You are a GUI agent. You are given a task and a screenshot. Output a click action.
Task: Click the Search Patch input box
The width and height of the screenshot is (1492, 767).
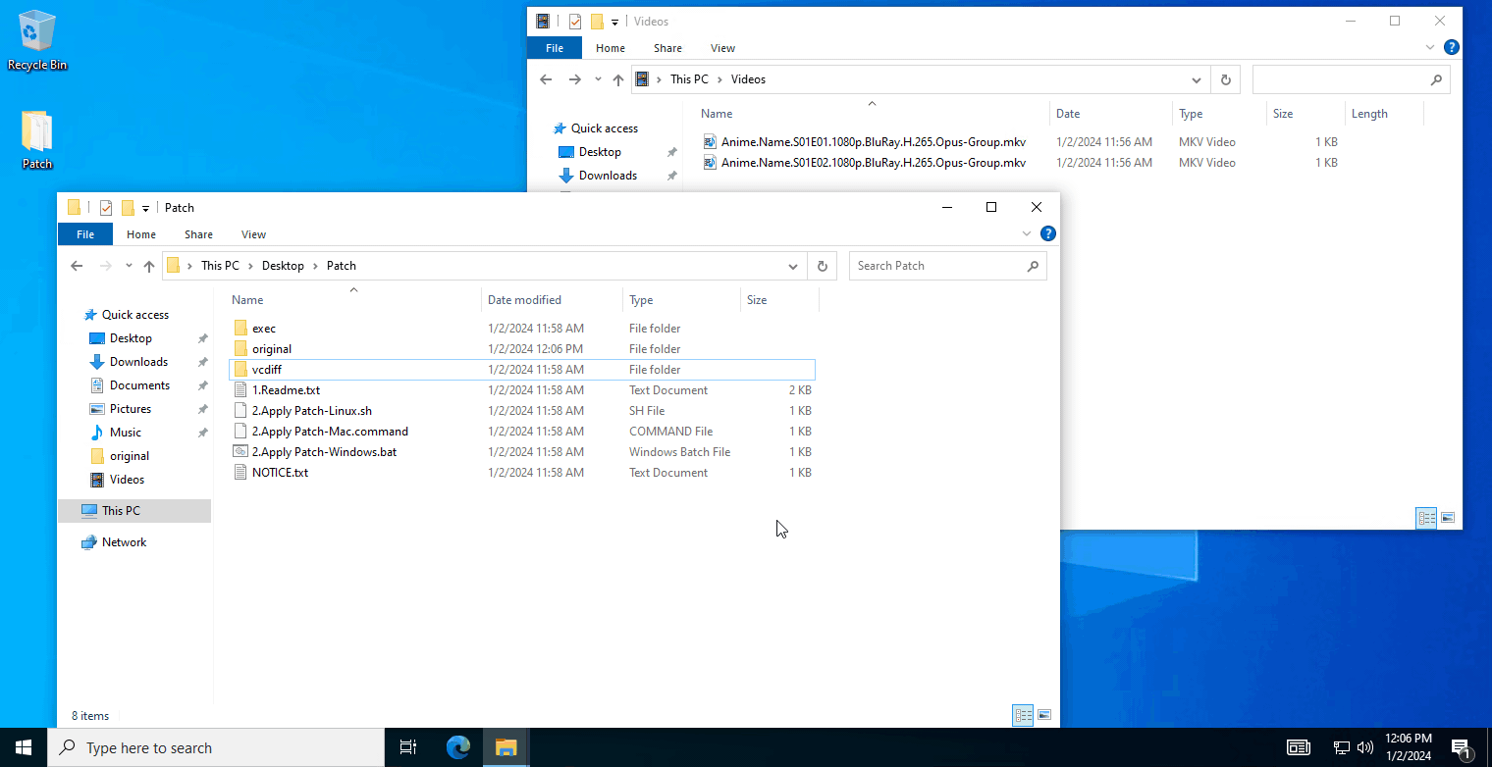(x=937, y=266)
